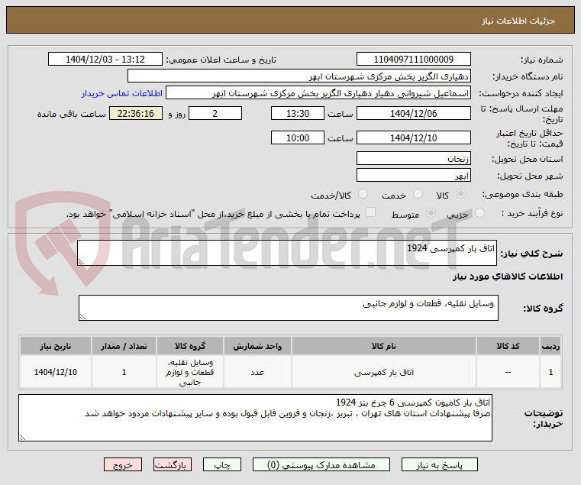Viewport: 581px width, 485px height.
Task: Click the جزئیات اطلاعات نیاز header title
Action: tap(518, 21)
